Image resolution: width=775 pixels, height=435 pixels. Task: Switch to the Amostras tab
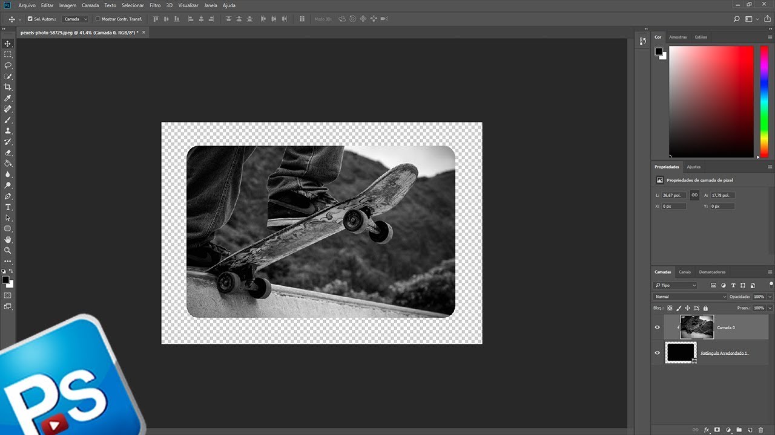(678, 37)
